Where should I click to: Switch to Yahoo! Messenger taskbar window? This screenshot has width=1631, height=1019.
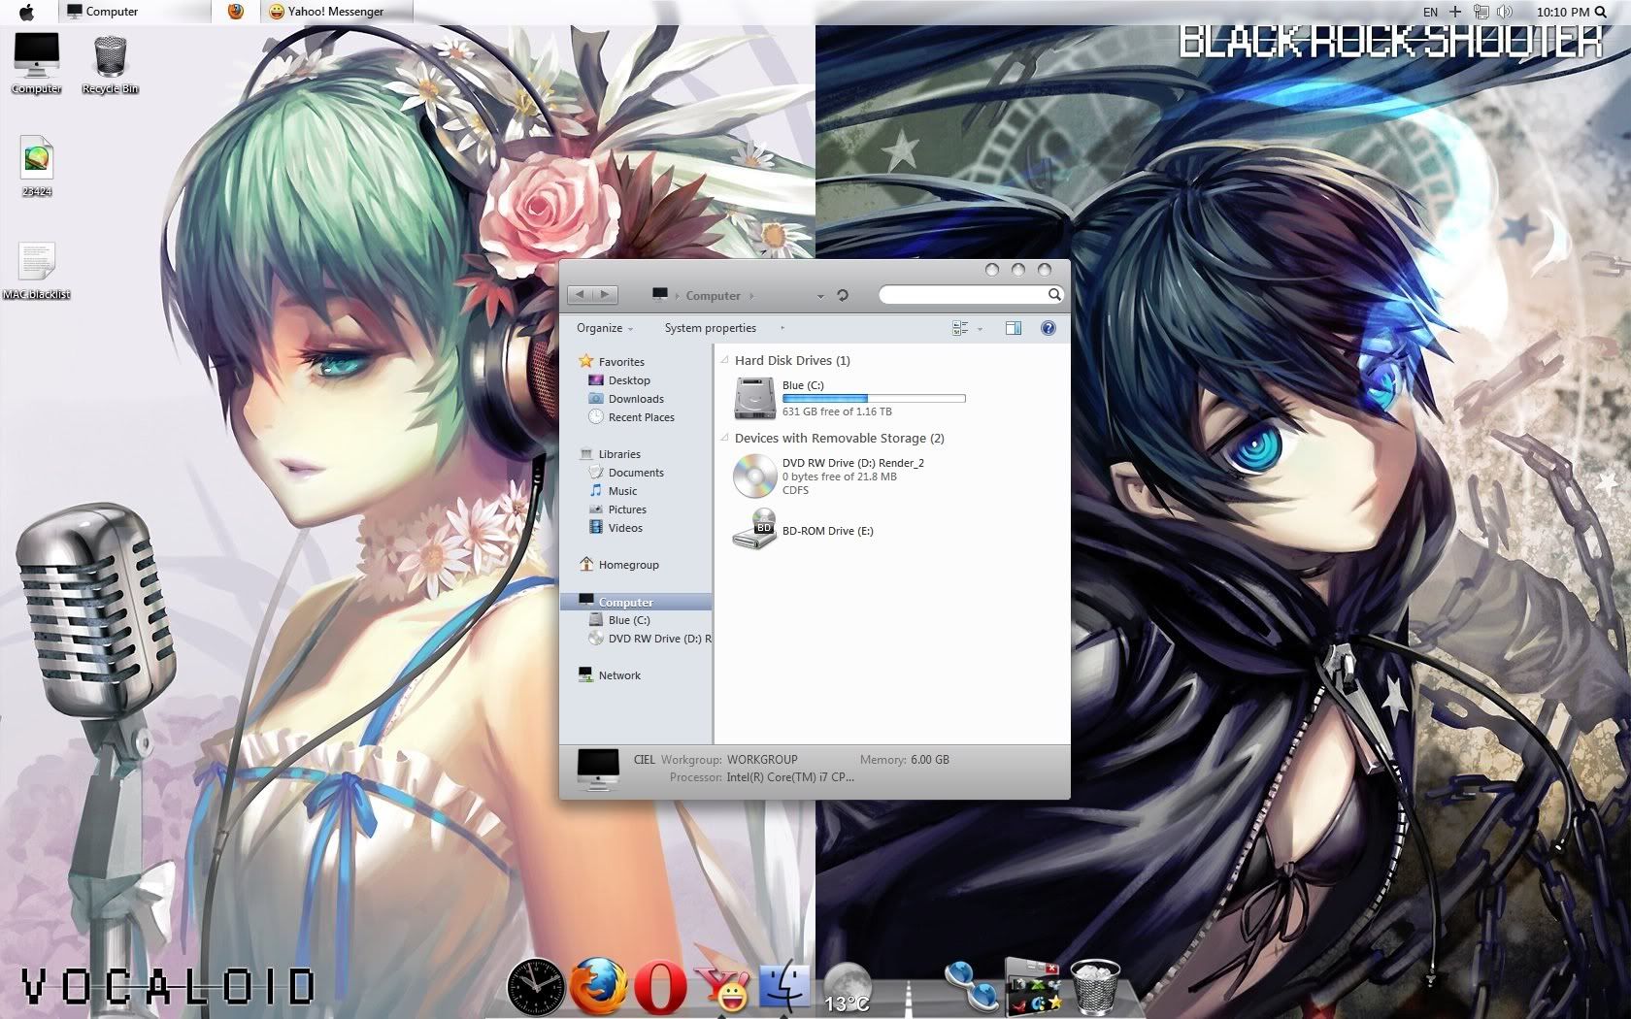click(336, 12)
